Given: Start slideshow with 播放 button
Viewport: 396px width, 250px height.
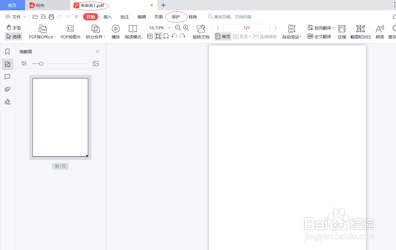Looking at the screenshot, I should (116, 32).
